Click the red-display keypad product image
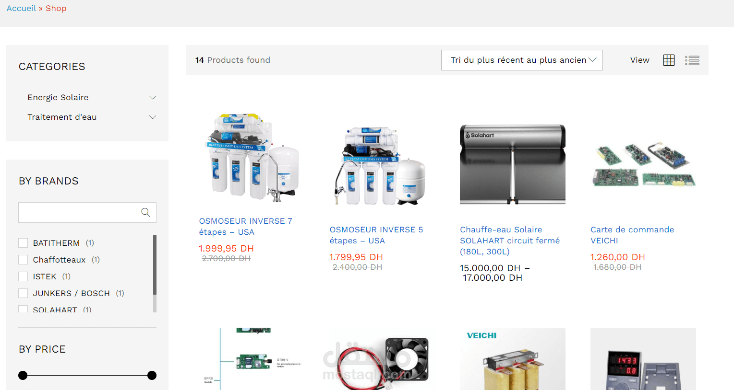 pyautogui.click(x=643, y=359)
